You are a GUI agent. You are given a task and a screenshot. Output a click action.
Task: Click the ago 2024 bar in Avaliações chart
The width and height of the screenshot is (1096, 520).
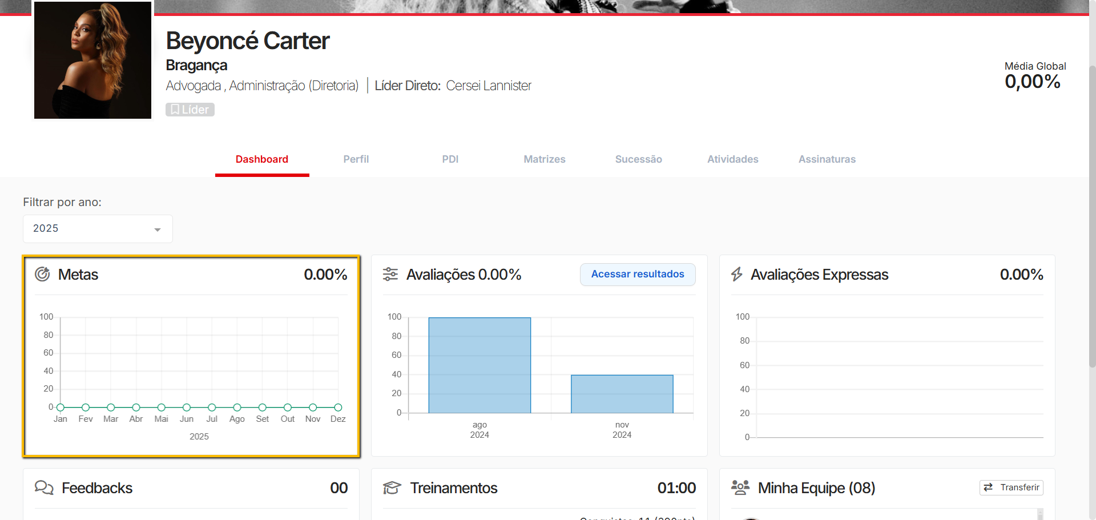tap(479, 365)
